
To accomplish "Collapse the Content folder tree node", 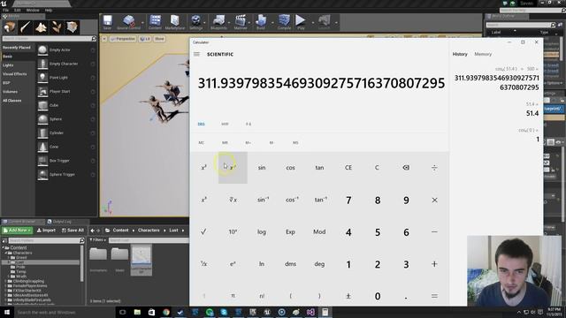I will [x=4, y=248].
